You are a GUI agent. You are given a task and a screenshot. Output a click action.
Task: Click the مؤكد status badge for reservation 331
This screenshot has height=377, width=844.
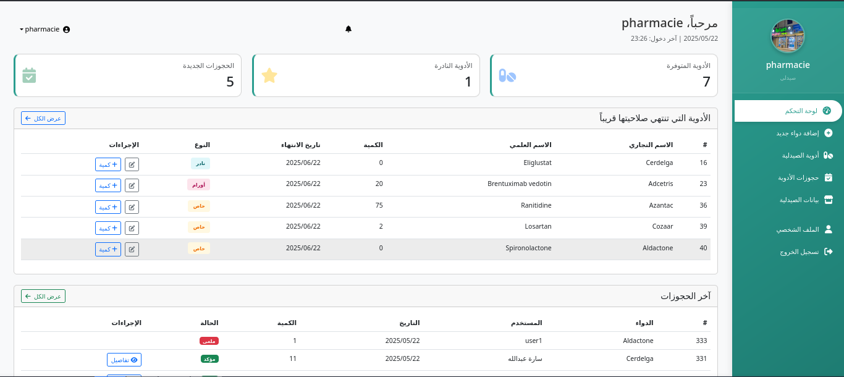tap(209, 359)
